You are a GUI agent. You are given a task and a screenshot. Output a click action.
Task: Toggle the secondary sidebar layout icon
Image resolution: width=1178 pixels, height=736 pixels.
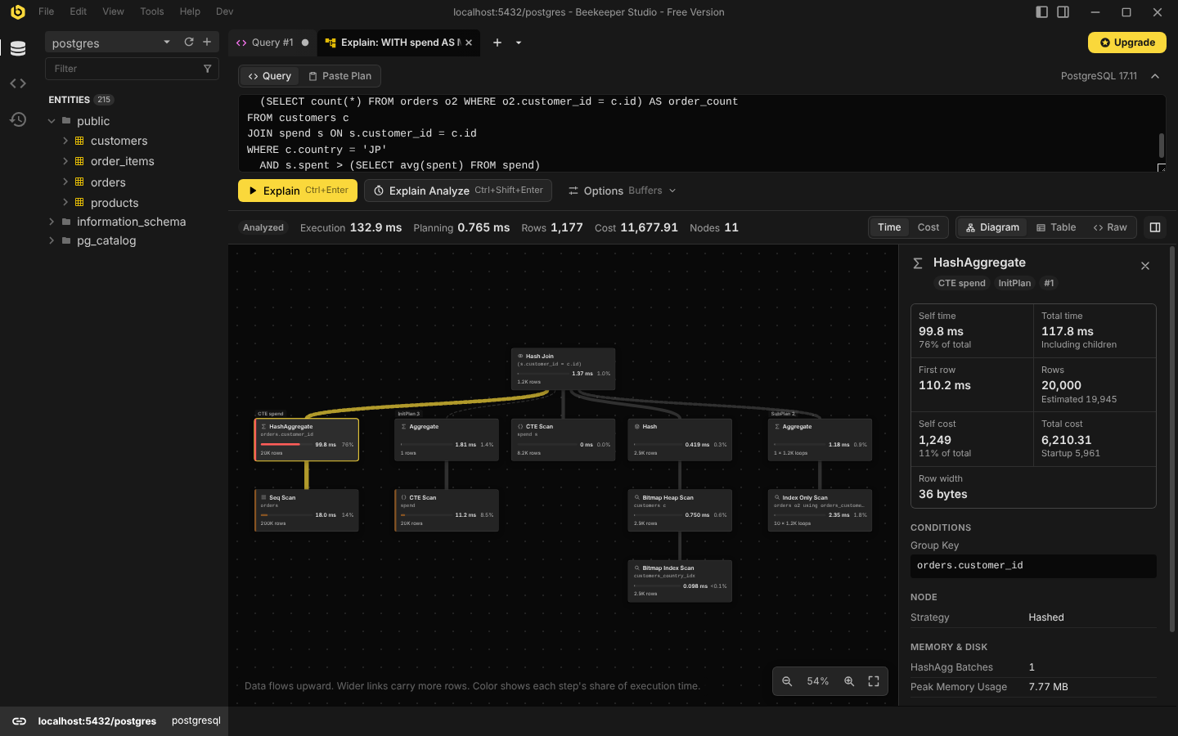tap(1063, 12)
